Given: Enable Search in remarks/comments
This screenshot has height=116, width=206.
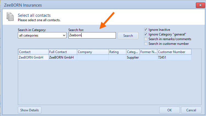Looking at the screenshot, I should click(x=146, y=39).
